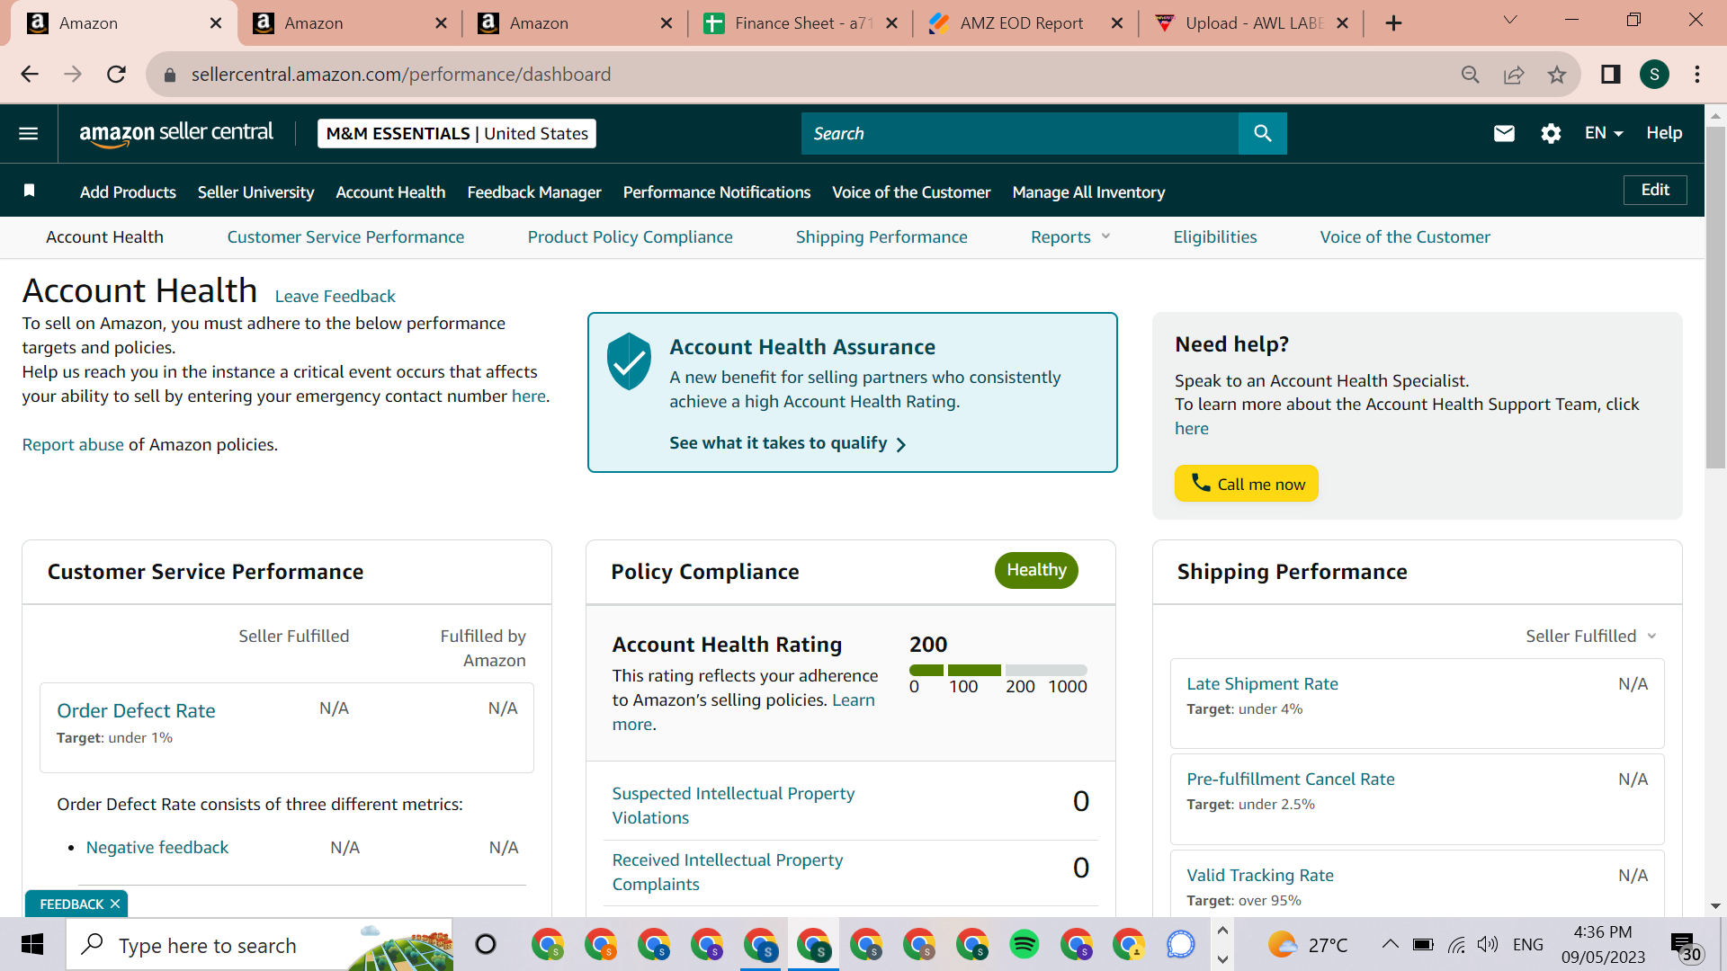Viewport: 1727px width, 971px height.
Task: Open Feedback Manager
Action: [x=534, y=192]
